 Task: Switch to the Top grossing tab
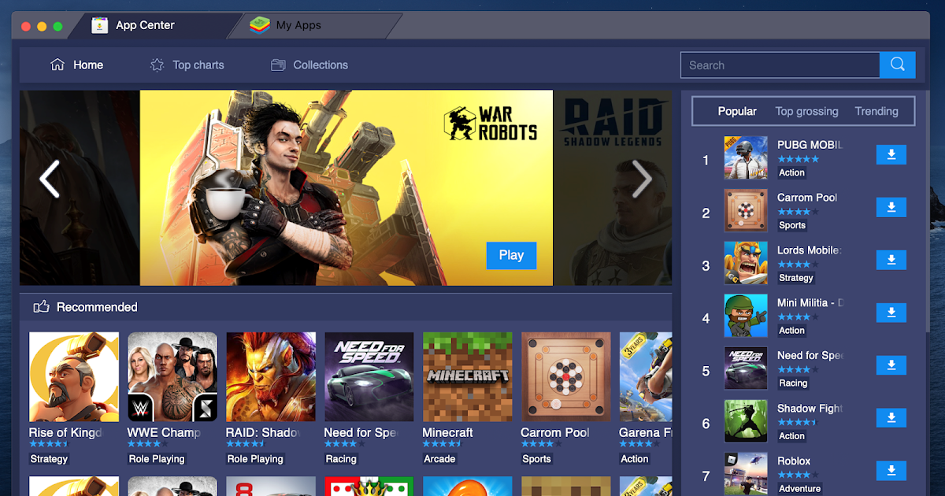click(x=806, y=111)
